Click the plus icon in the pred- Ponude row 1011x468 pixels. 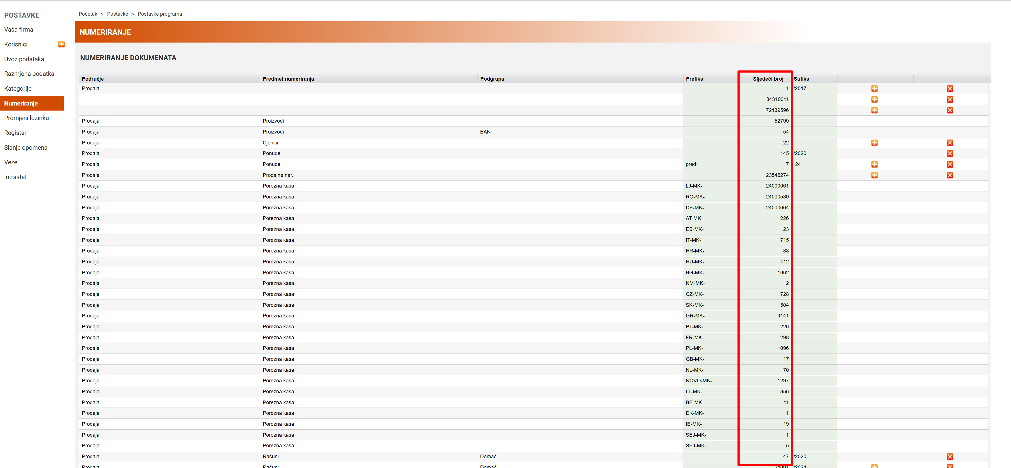point(874,165)
